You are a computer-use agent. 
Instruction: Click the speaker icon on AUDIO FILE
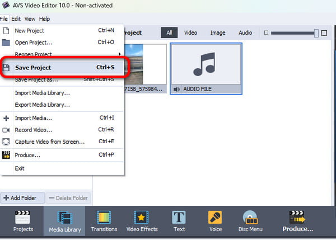coord(176,89)
